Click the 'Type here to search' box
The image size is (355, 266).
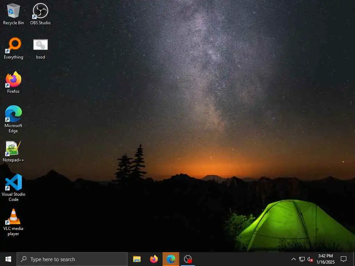[x=72, y=259]
